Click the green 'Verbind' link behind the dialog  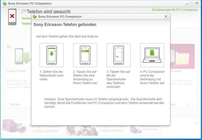point(26,18)
